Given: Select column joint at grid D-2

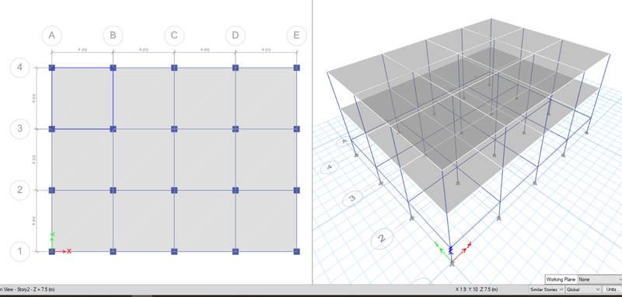Looking at the screenshot, I should coord(236,190).
